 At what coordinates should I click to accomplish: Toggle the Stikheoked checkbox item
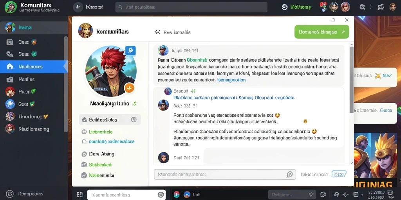[84, 165]
